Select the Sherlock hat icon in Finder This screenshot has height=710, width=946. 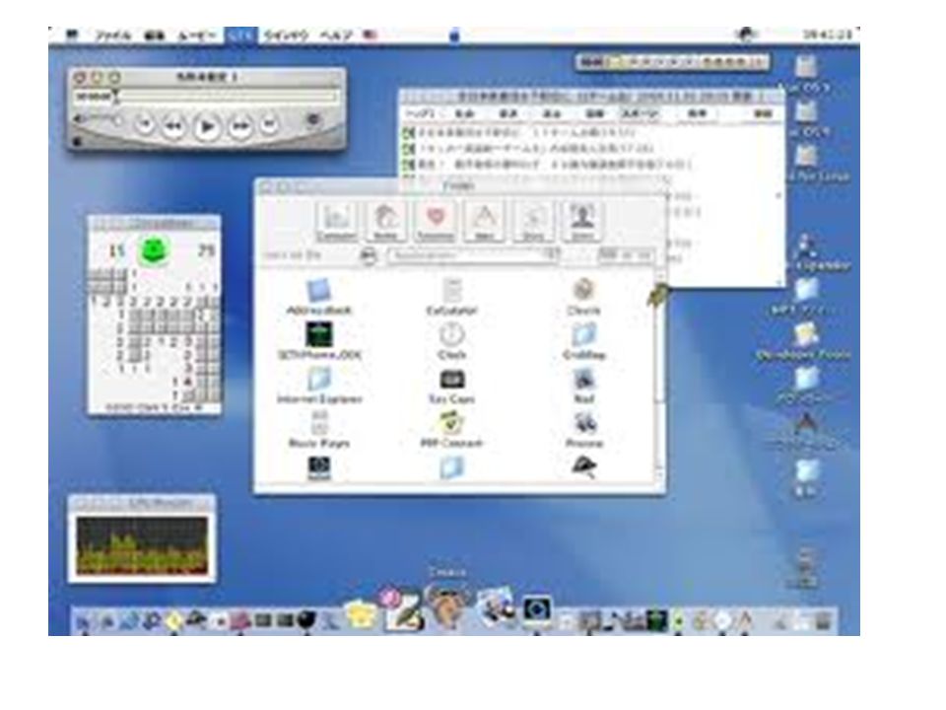point(583,467)
